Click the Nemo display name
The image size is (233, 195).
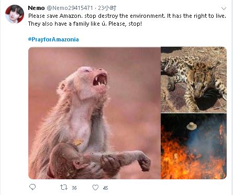tap(36, 8)
